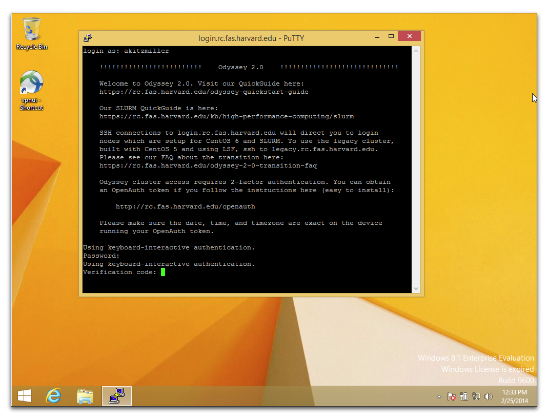Maximize the PuTTY window

pyautogui.click(x=391, y=36)
